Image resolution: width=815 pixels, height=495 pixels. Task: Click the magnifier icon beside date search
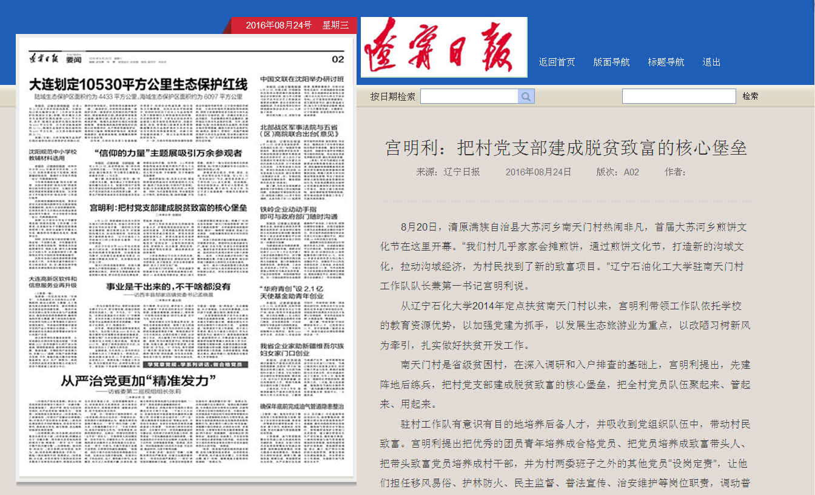point(526,96)
